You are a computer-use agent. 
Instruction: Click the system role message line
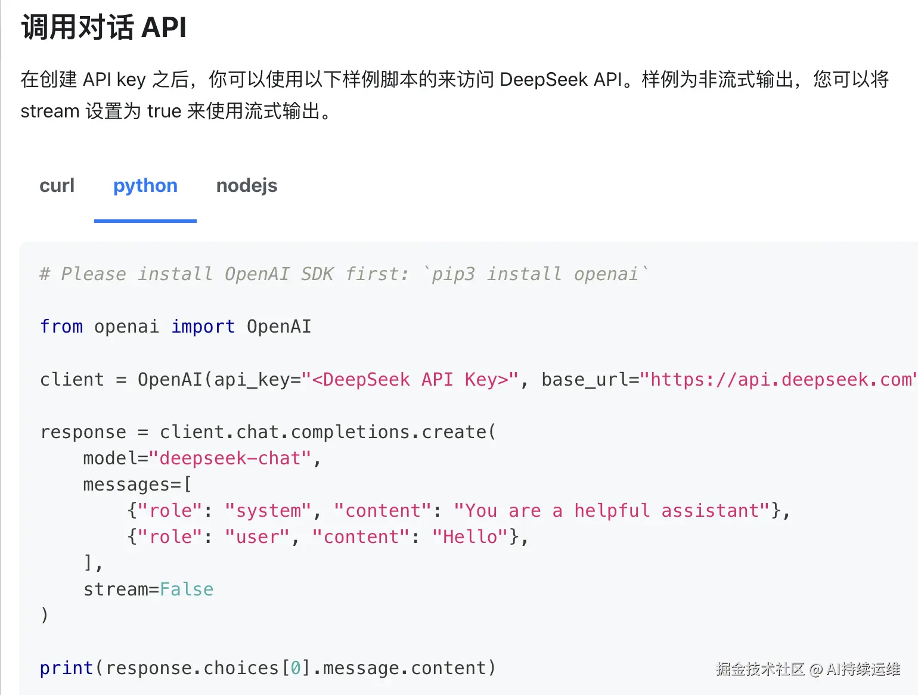pyautogui.click(x=456, y=510)
